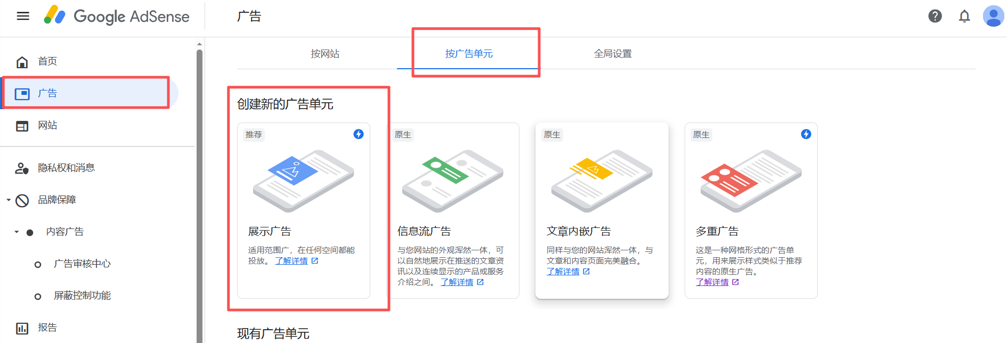The image size is (1007, 343).
Task: Select 网站 in the sidebar
Action: click(47, 125)
